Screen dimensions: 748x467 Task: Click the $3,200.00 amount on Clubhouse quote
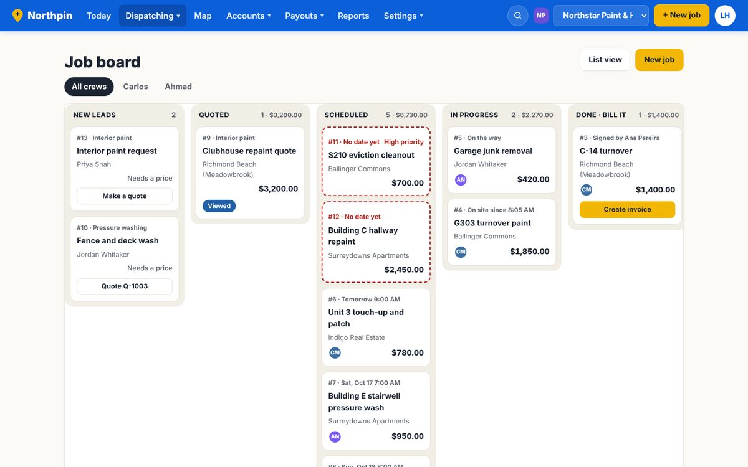click(279, 189)
